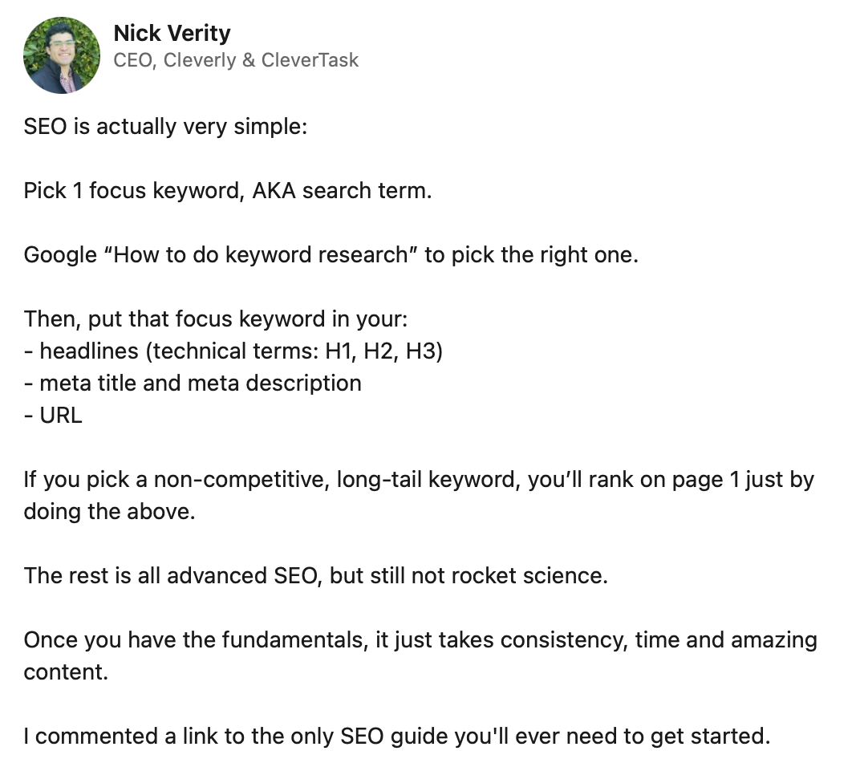Select the headlines H1, H2, H3 bullet

coord(233,351)
